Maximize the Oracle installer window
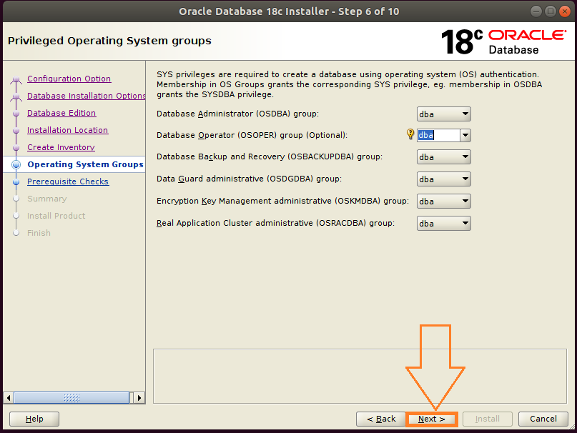 (x=550, y=11)
